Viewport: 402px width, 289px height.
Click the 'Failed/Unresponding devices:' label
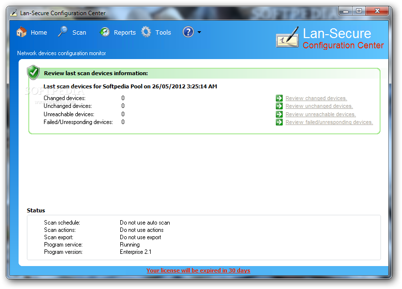pyautogui.click(x=78, y=122)
